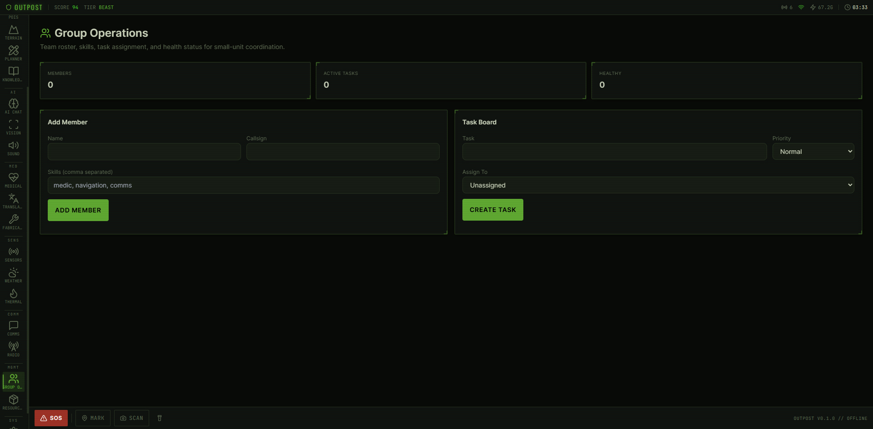873x429 pixels.
Task: Click the Create Task button
Action: coord(492,210)
